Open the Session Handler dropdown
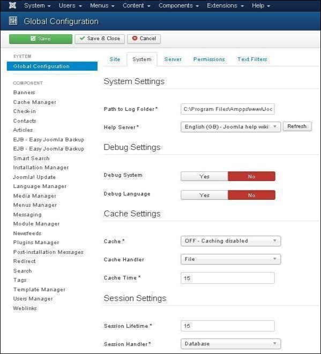321x354 pixels. coord(230,344)
